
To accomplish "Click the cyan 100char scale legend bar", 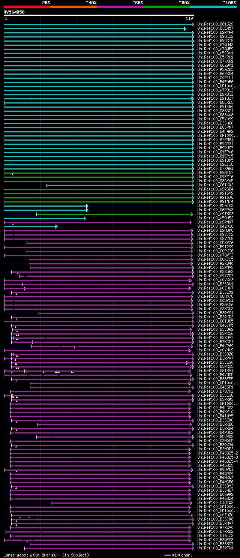I will [168, 555].
